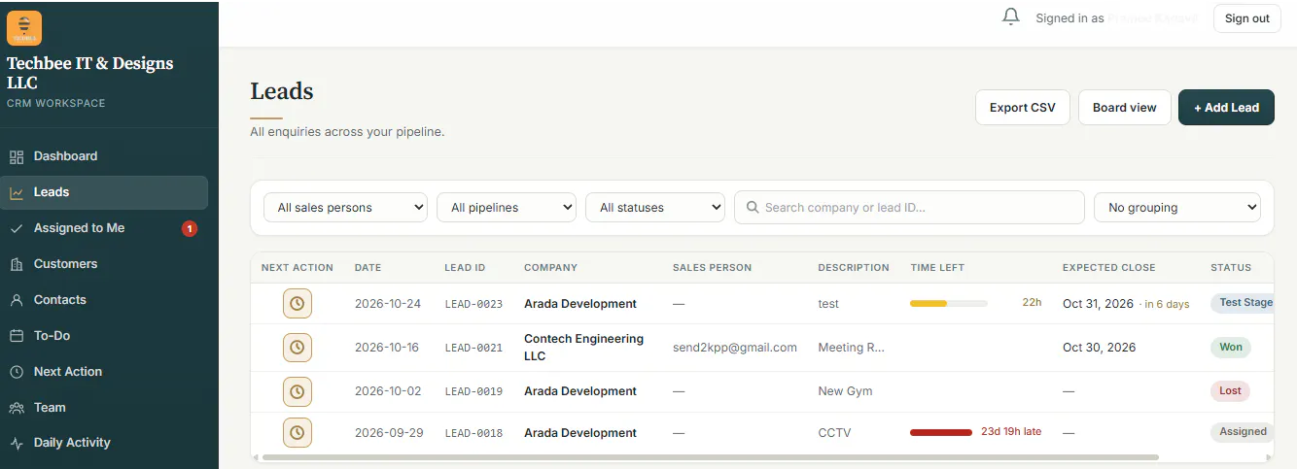Click the CCTV description

pyautogui.click(x=834, y=433)
